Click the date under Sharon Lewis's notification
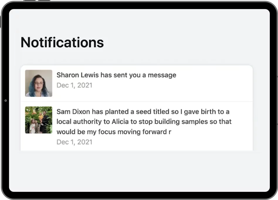 point(74,85)
